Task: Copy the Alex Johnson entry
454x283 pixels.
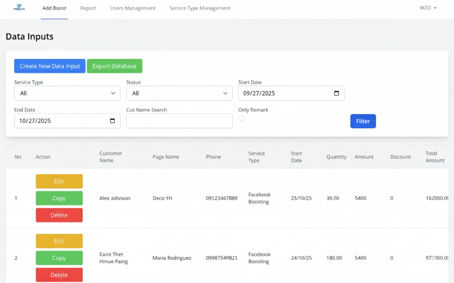Action: (x=59, y=198)
